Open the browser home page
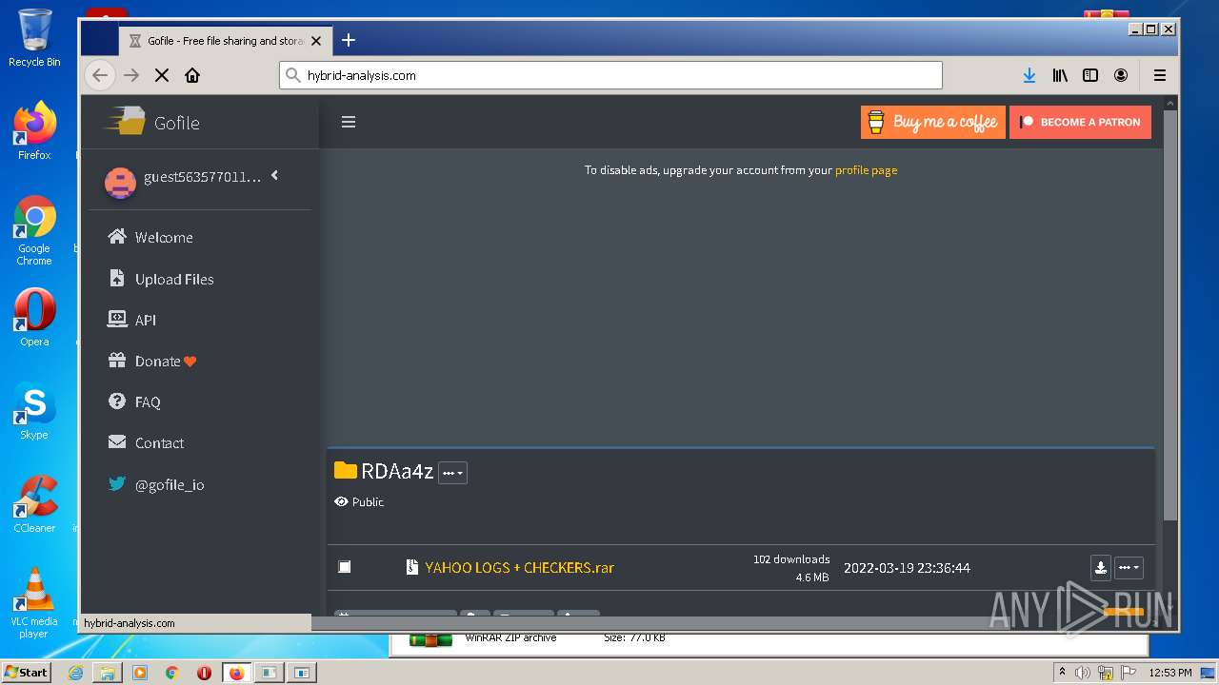 tap(192, 75)
